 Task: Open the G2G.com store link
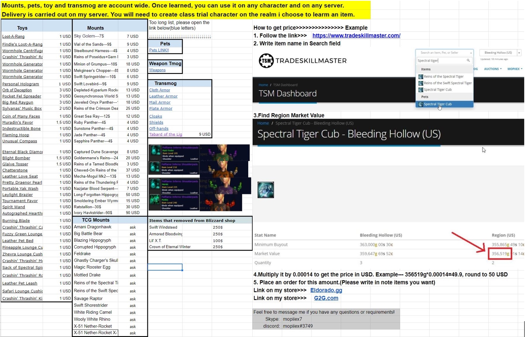[x=326, y=298]
